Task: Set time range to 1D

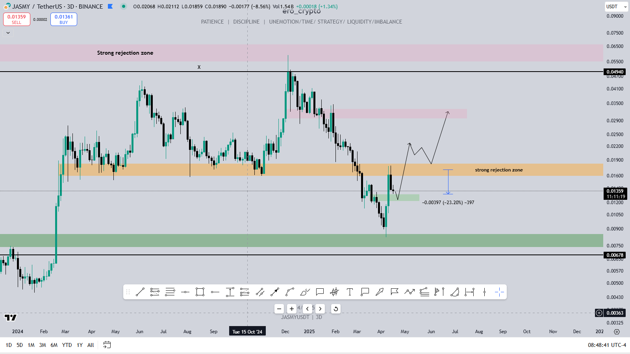Action: (9, 345)
